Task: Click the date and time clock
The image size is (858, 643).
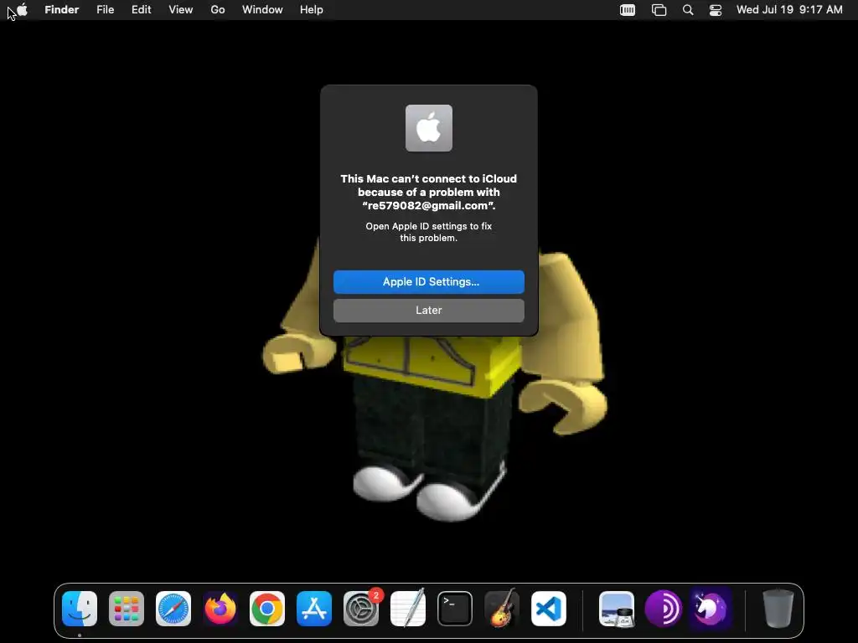Action: click(789, 10)
